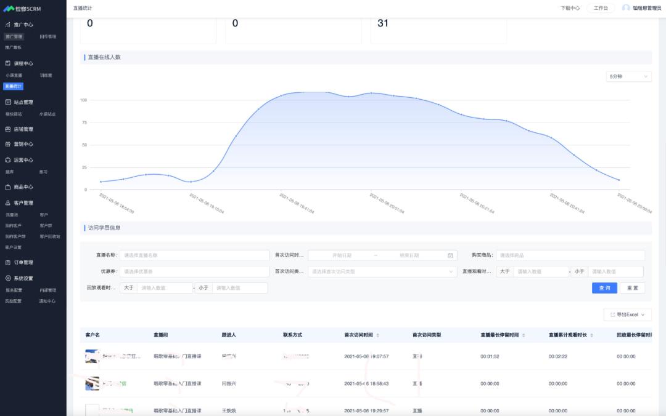Click the 客户管理 person icon
The image size is (666, 416).
8,202
